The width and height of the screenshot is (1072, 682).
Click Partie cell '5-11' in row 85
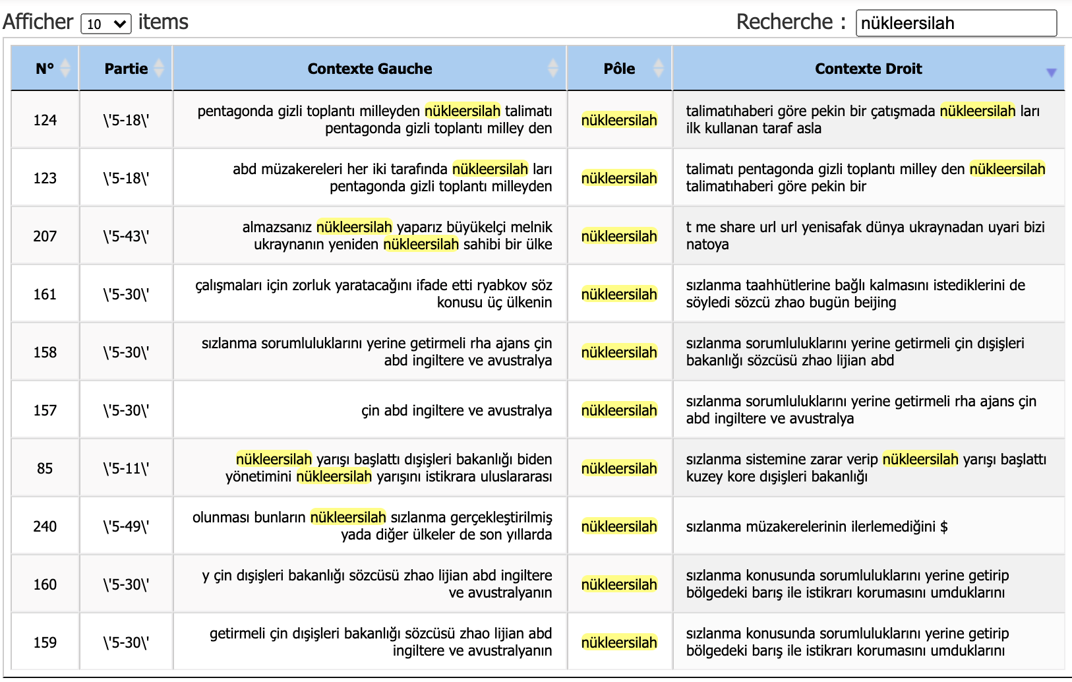click(x=126, y=468)
